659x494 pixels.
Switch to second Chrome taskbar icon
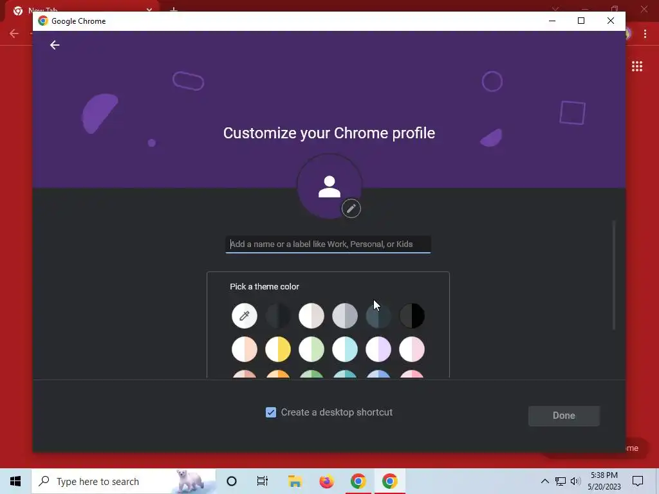389,481
